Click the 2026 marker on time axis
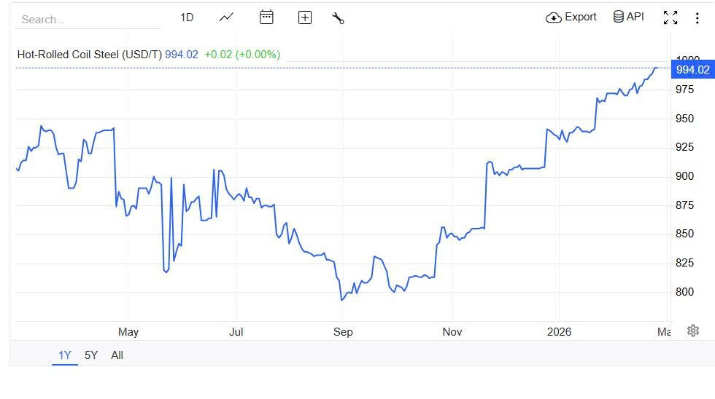This screenshot has height=399, width=715. (x=559, y=332)
